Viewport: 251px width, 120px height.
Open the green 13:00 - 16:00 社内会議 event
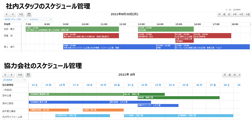click(166, 29)
